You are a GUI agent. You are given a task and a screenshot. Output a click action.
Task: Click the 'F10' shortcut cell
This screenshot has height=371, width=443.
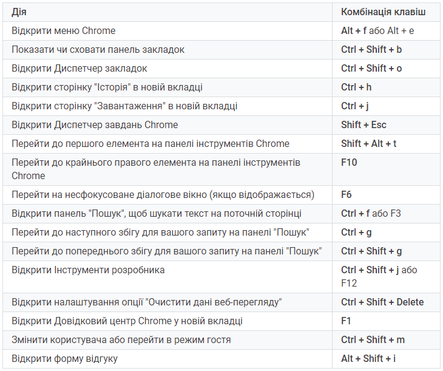coord(386,169)
